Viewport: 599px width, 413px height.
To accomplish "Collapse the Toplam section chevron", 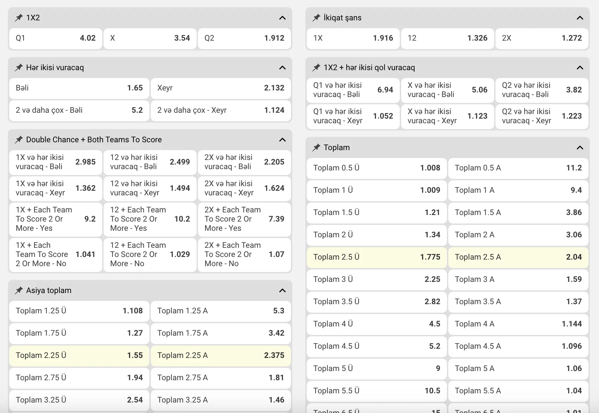I will 580,147.
